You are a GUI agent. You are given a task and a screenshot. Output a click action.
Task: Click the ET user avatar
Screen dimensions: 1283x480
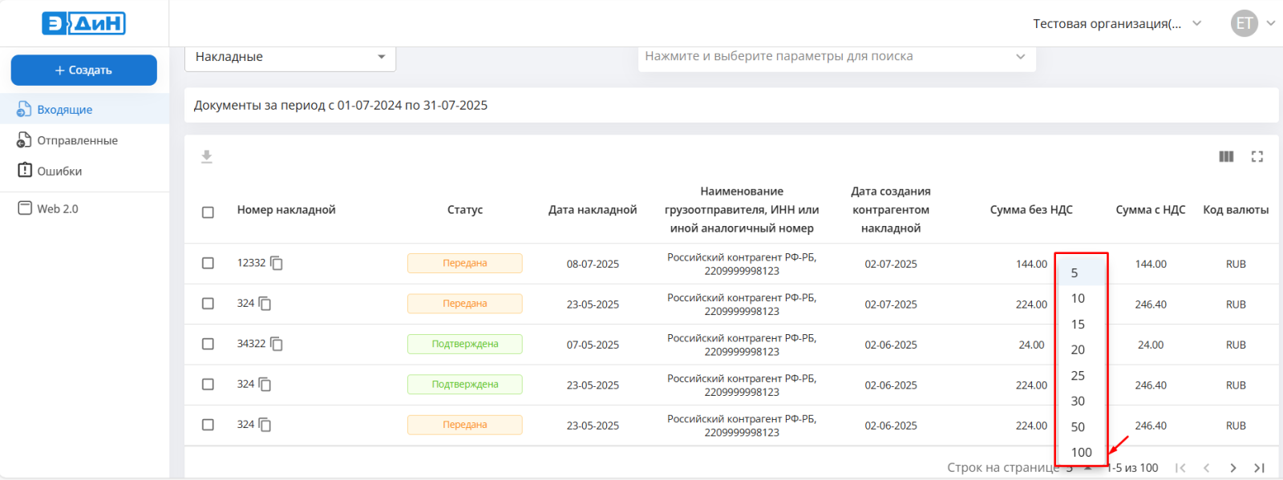(1244, 23)
